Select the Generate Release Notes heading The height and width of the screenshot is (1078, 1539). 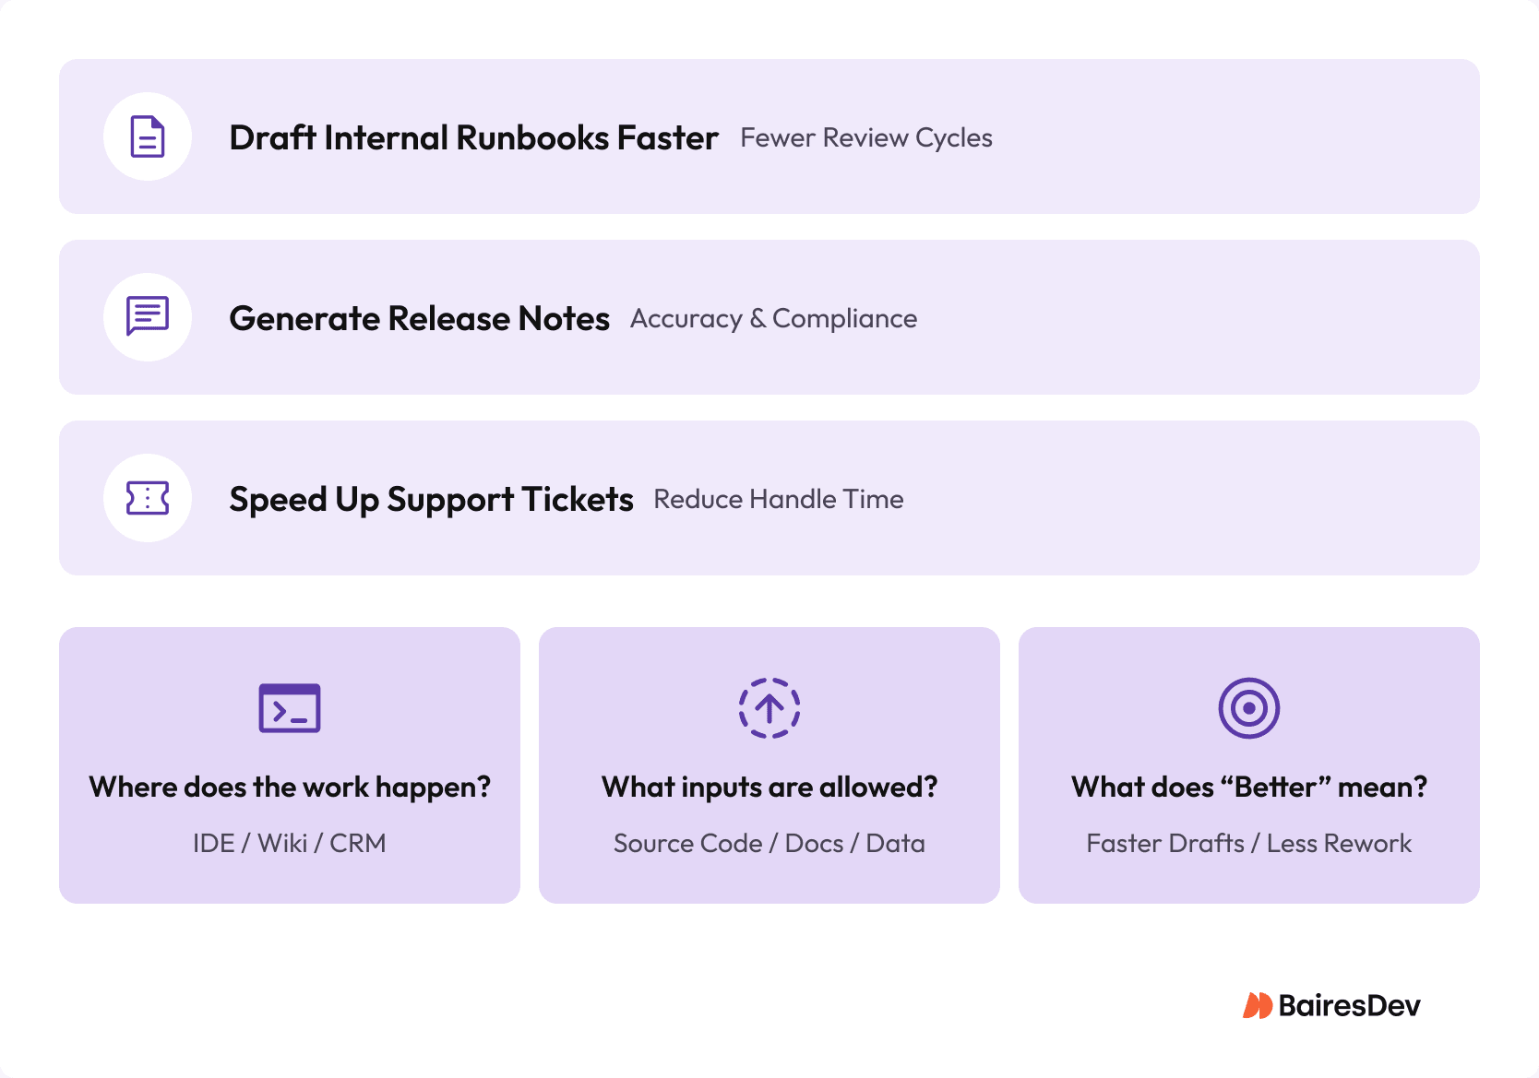419,318
